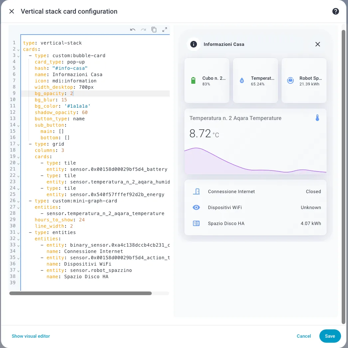Click the Informazioni Casa info icon
Screen dimensions: 348x348
click(194, 44)
